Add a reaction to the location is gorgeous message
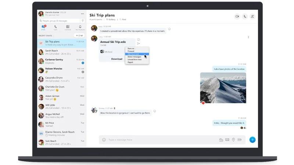Screen dimensions: 294x165 click(x=155, y=111)
